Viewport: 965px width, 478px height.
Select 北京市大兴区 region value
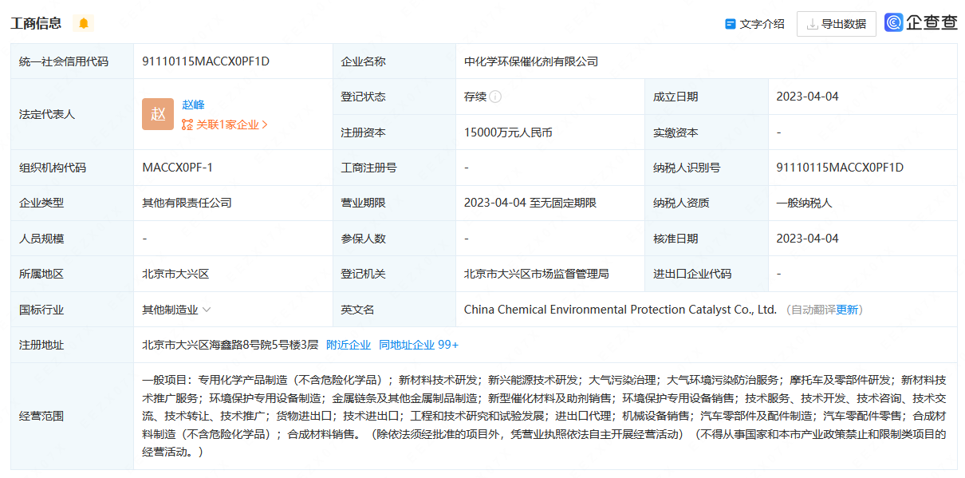point(175,274)
